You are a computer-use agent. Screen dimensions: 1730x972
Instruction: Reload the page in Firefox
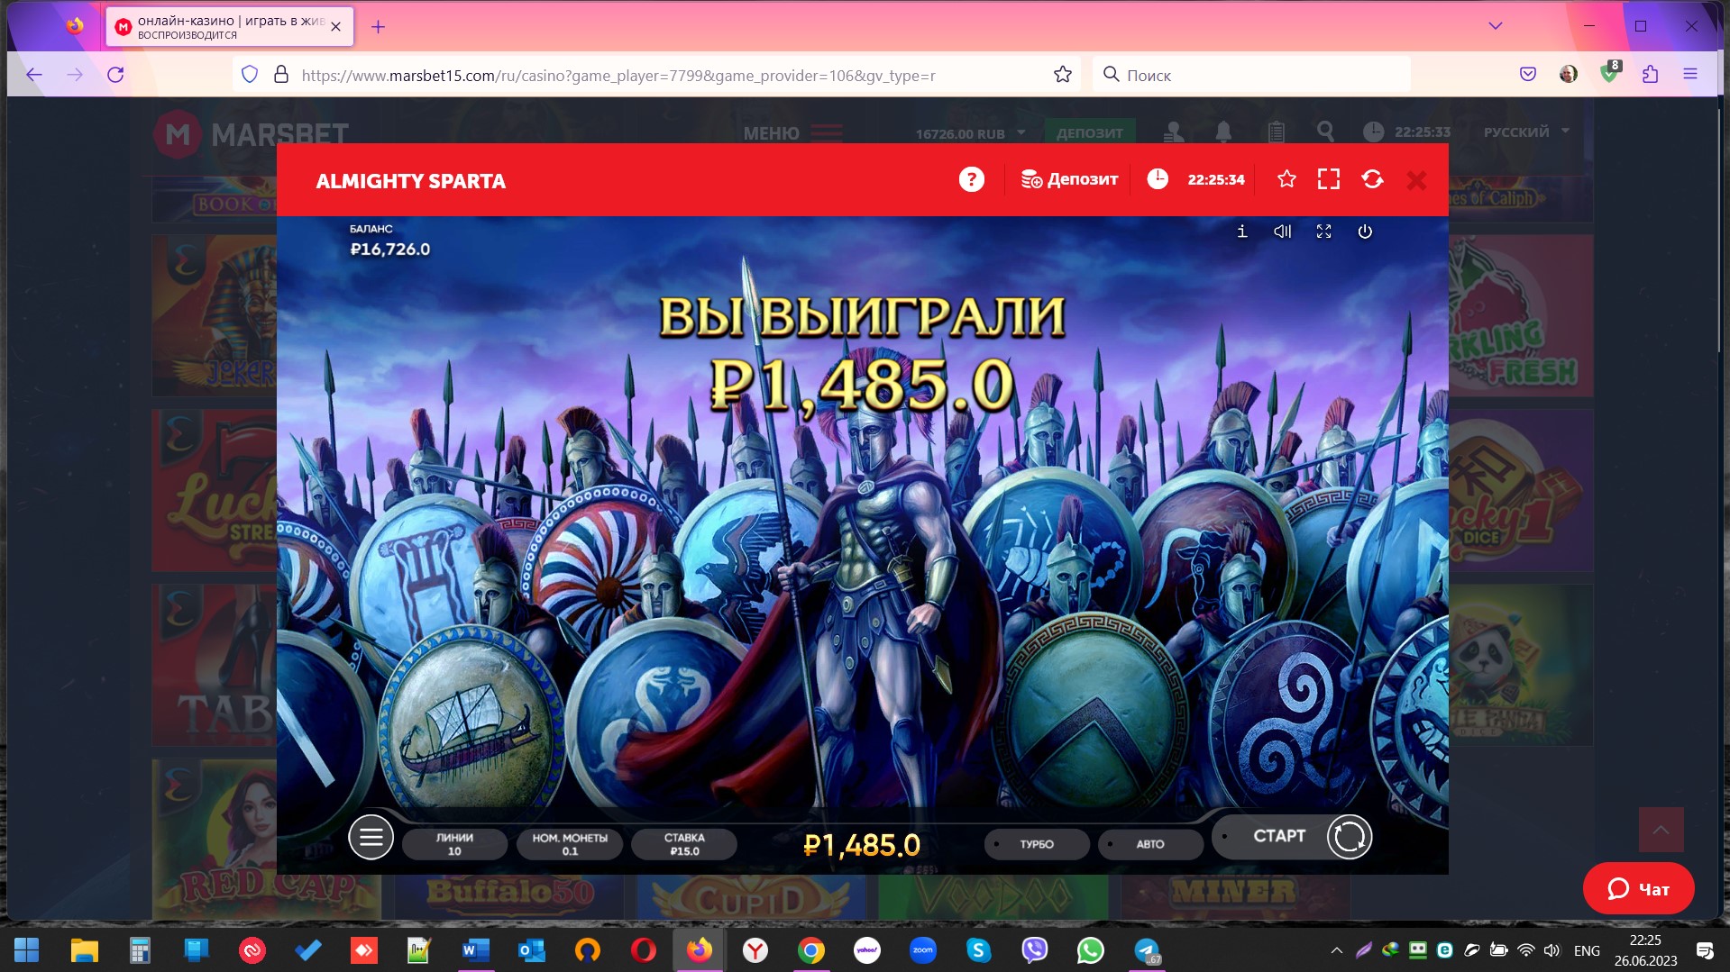point(115,75)
